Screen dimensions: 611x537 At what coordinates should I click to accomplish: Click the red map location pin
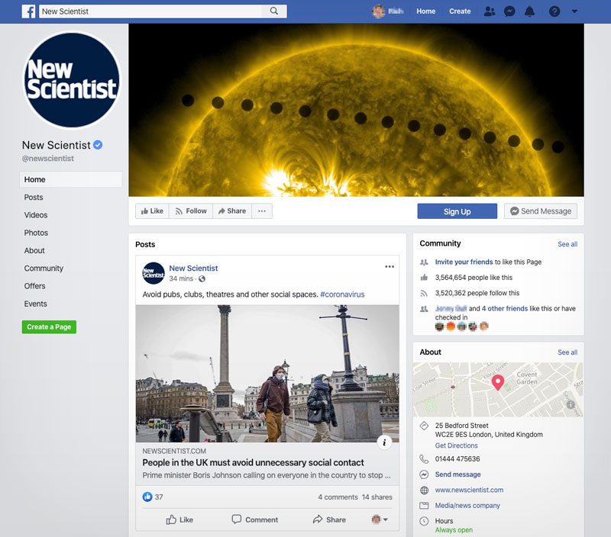click(x=498, y=382)
